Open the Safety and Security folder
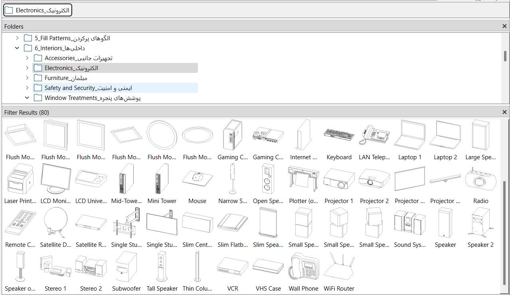510x295 pixels. point(88,88)
